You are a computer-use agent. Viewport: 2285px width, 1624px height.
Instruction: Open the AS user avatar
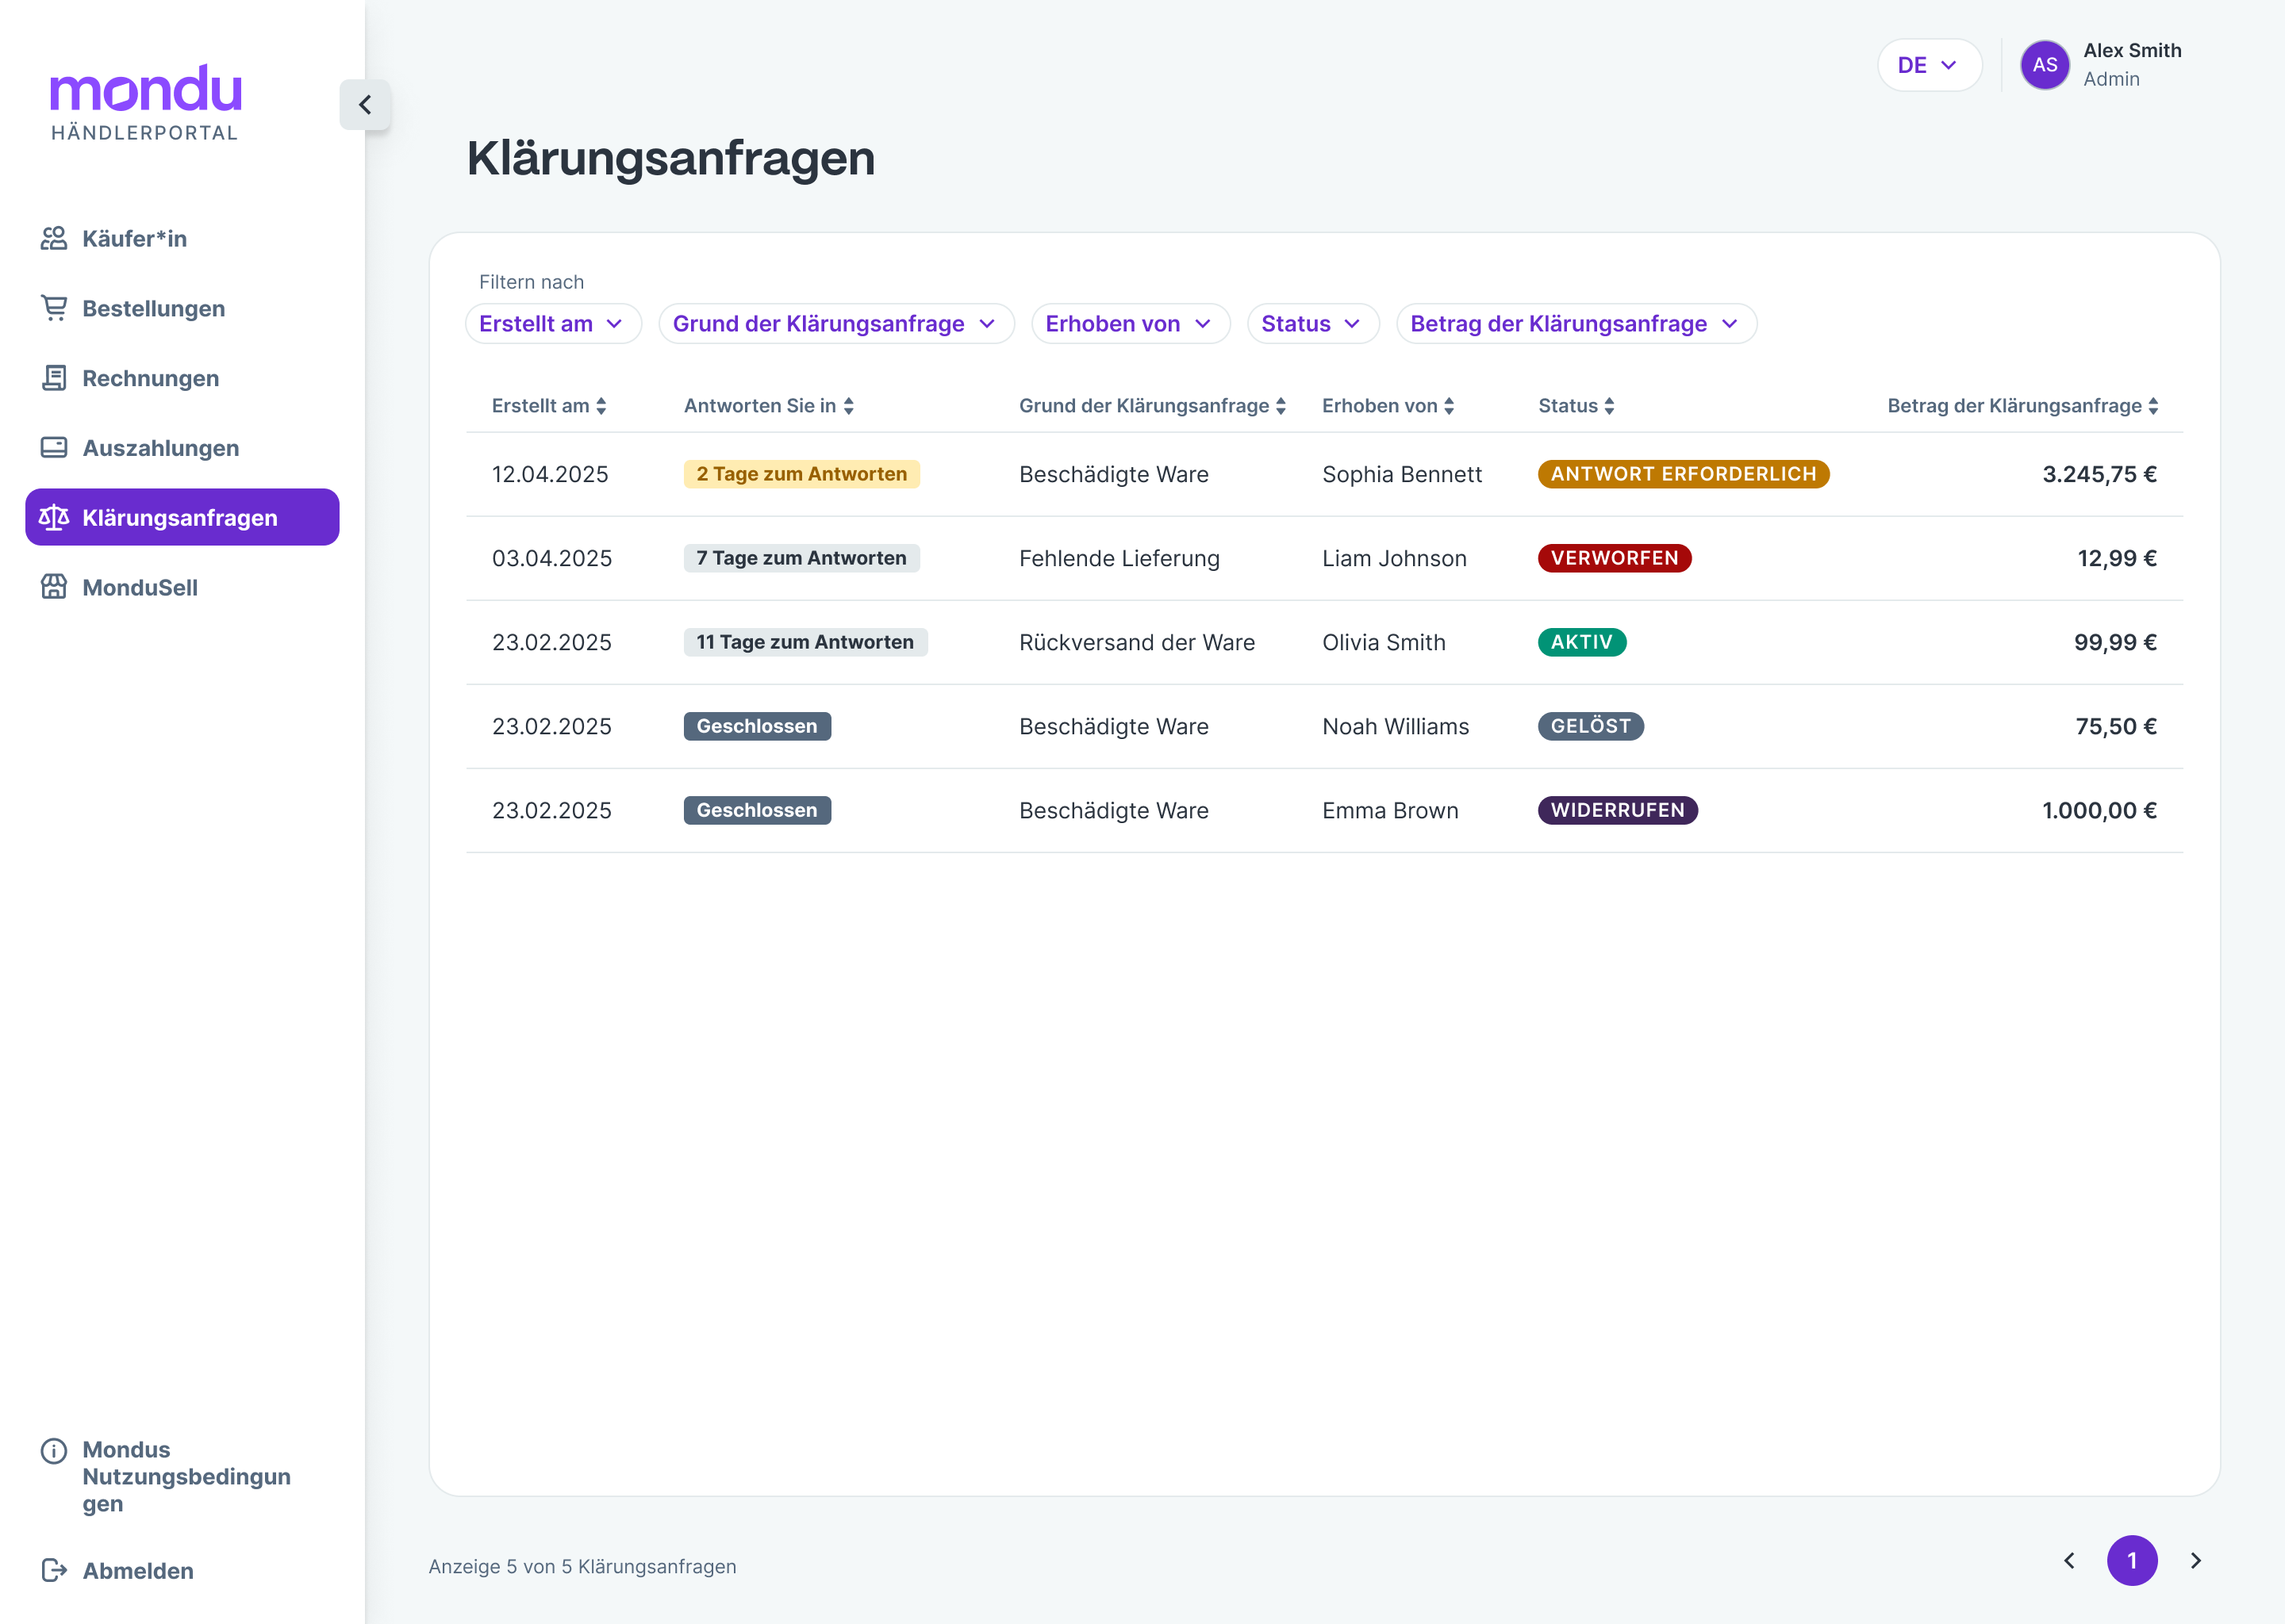coord(2044,66)
